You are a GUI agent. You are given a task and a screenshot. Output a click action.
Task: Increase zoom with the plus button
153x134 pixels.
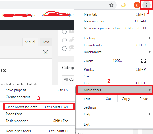[128, 61]
